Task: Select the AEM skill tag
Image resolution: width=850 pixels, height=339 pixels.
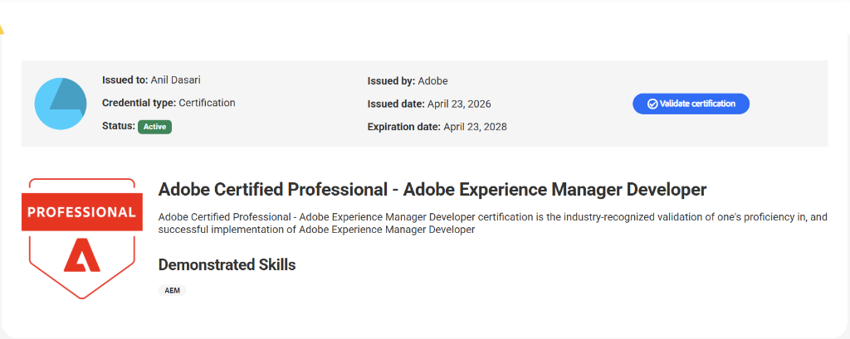Action: pos(173,291)
